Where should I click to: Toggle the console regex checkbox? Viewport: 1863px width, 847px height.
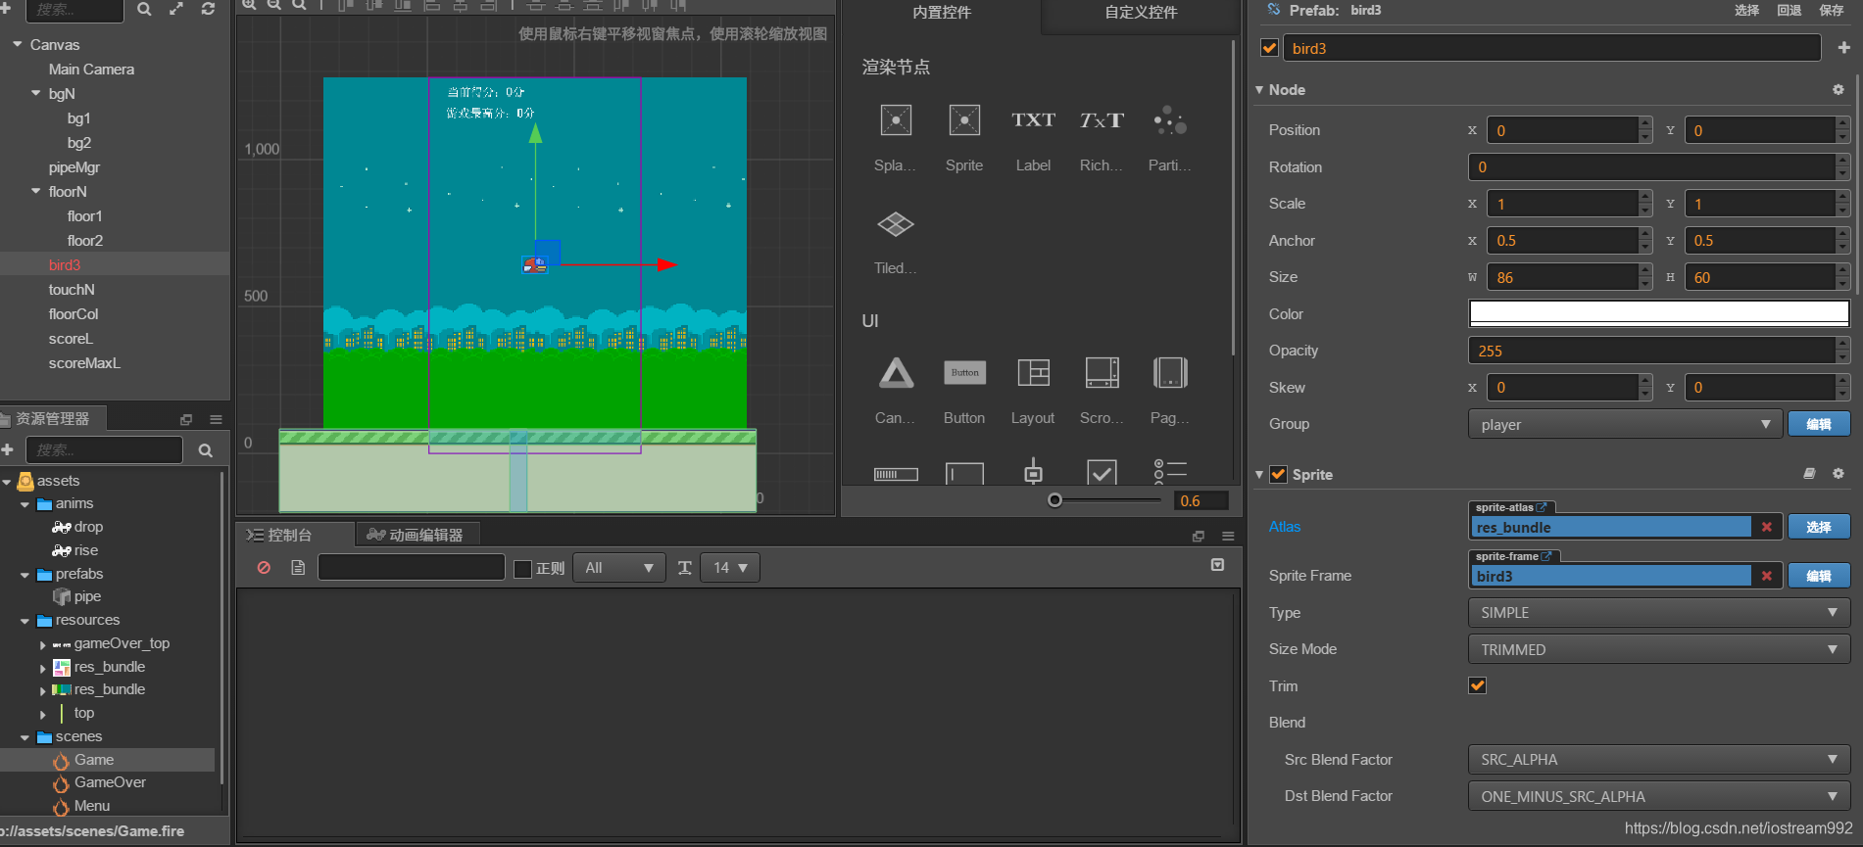[522, 569]
